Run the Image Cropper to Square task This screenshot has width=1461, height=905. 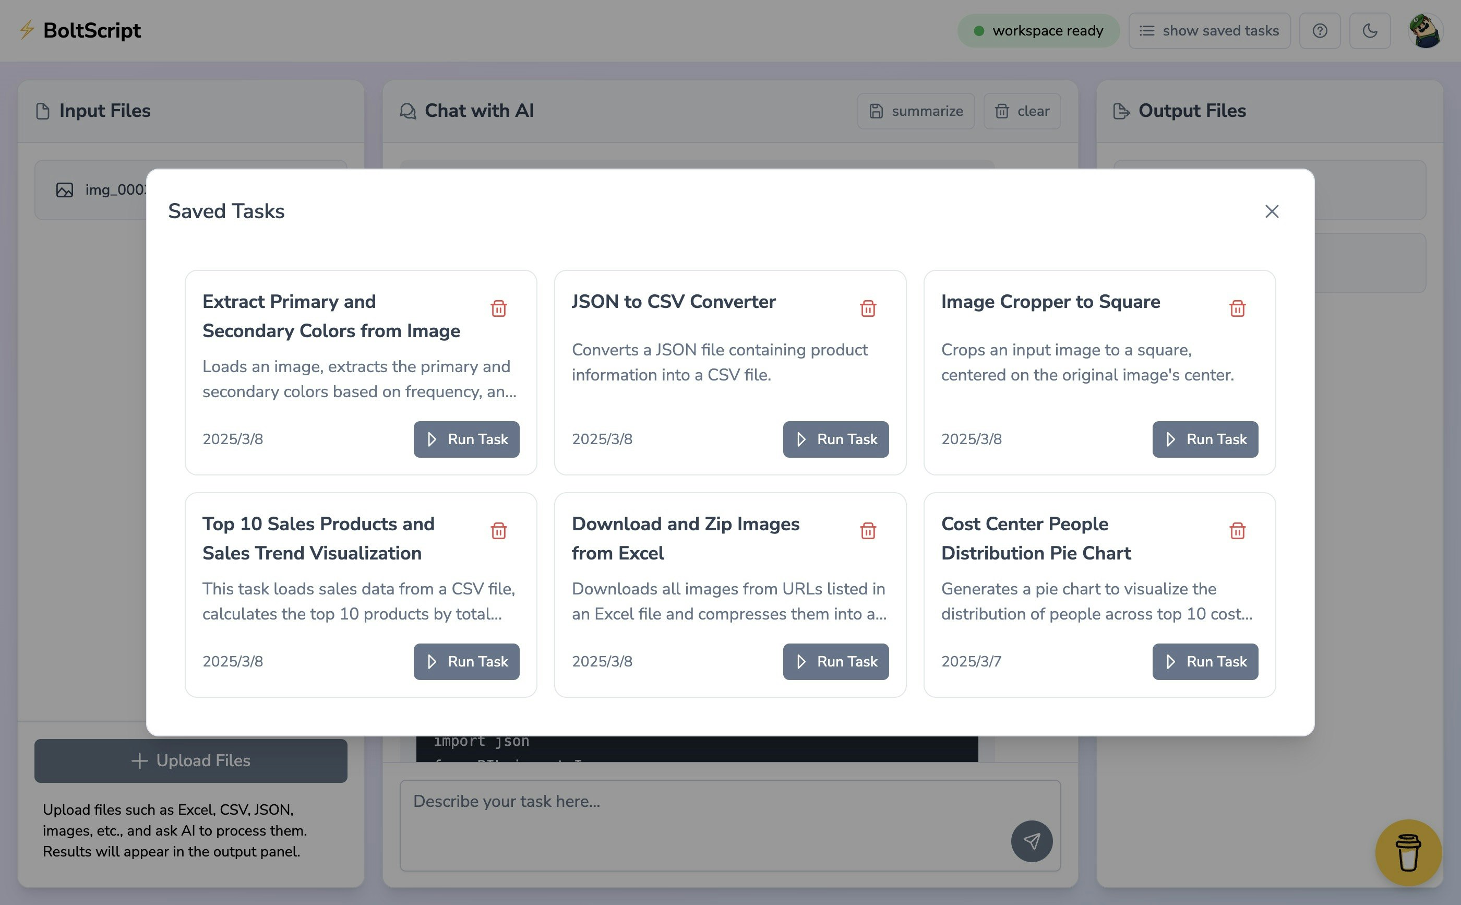1205,439
